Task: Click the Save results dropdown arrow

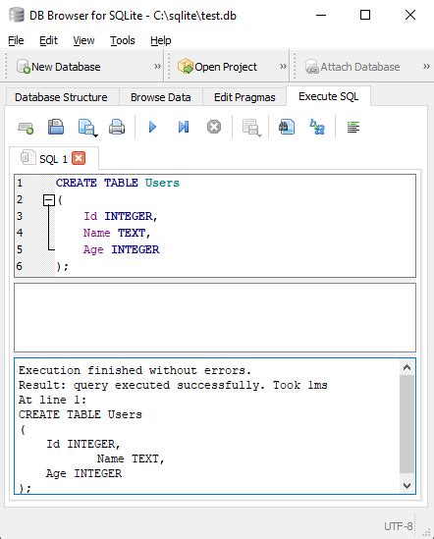Action: tap(259, 135)
